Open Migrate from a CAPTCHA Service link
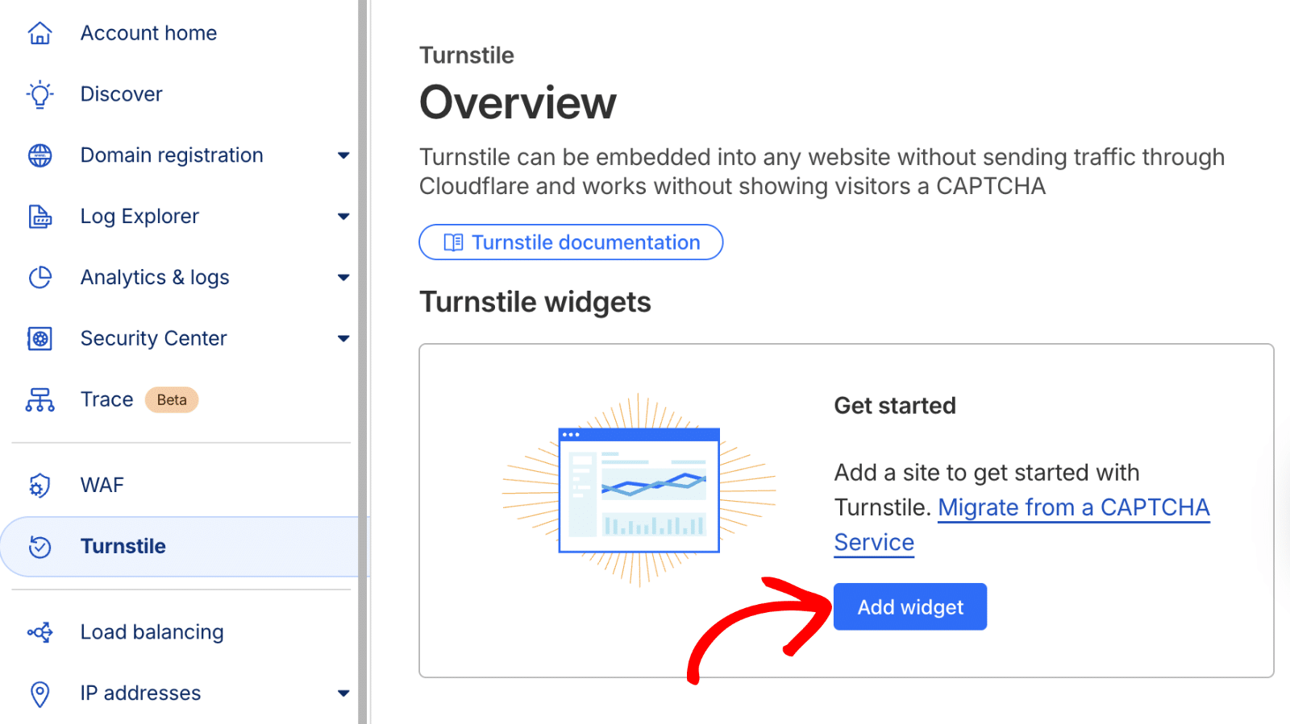Image resolution: width=1290 pixels, height=724 pixels. point(1073,508)
